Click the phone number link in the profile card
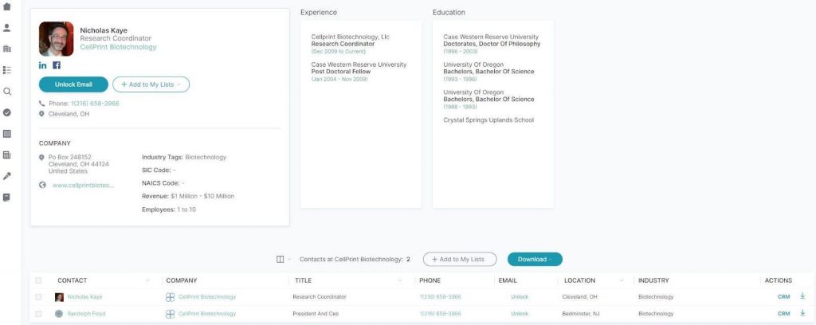This screenshot has width=816, height=325. pos(95,104)
